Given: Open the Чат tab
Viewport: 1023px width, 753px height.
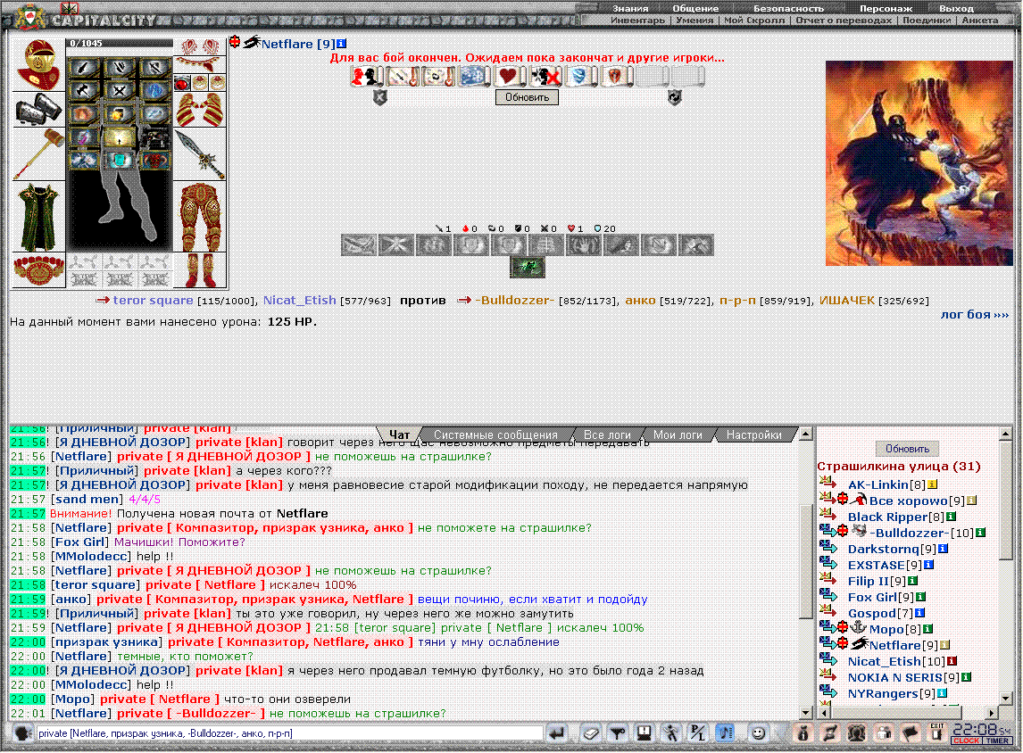Looking at the screenshot, I should pyautogui.click(x=399, y=434).
